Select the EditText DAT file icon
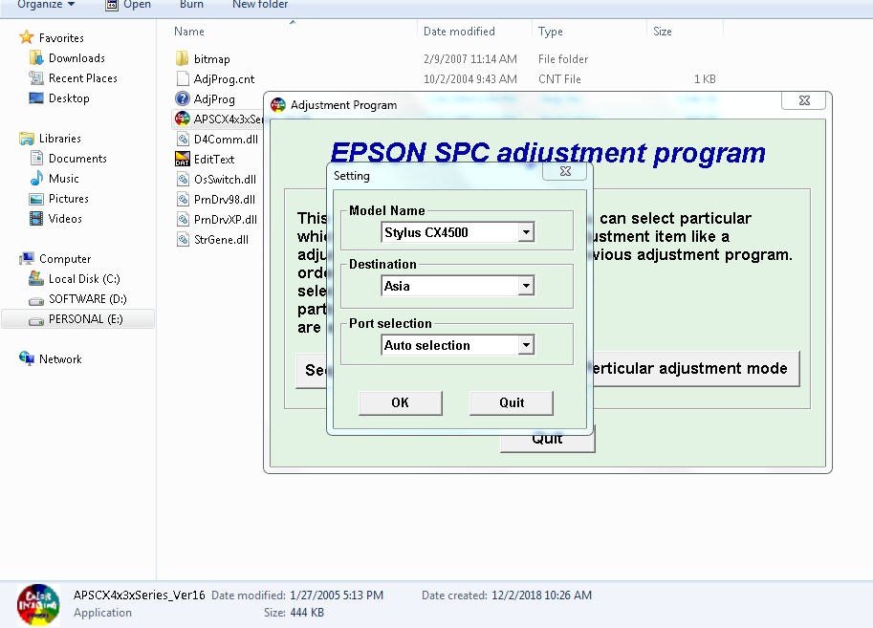Viewport: 873px width, 628px height. [182, 159]
